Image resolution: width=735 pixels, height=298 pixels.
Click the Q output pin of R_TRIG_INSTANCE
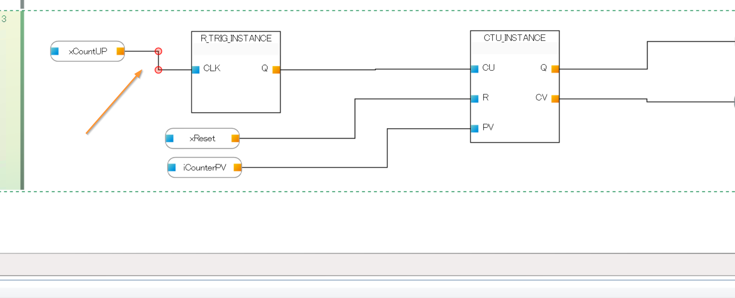276,70
